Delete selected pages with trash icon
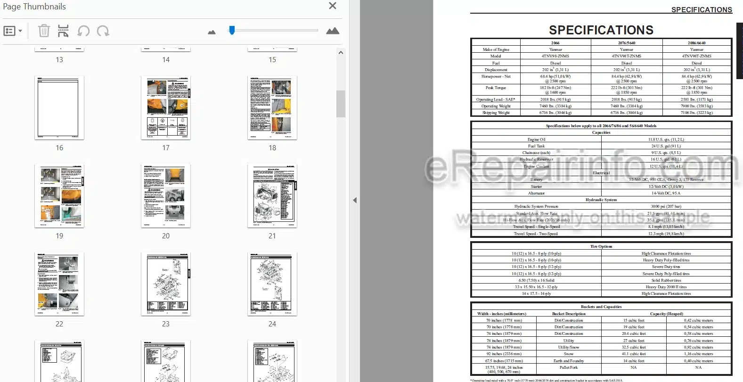This screenshot has height=382, width=743. (x=44, y=31)
